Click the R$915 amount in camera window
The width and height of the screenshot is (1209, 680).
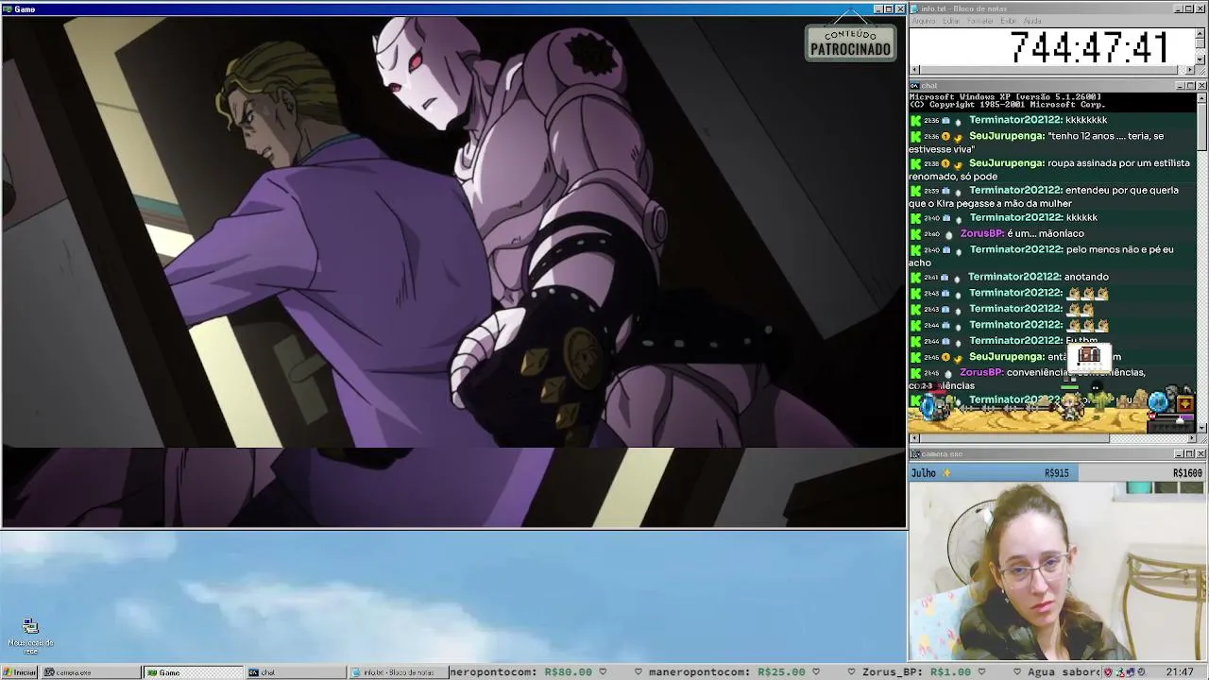point(1056,473)
